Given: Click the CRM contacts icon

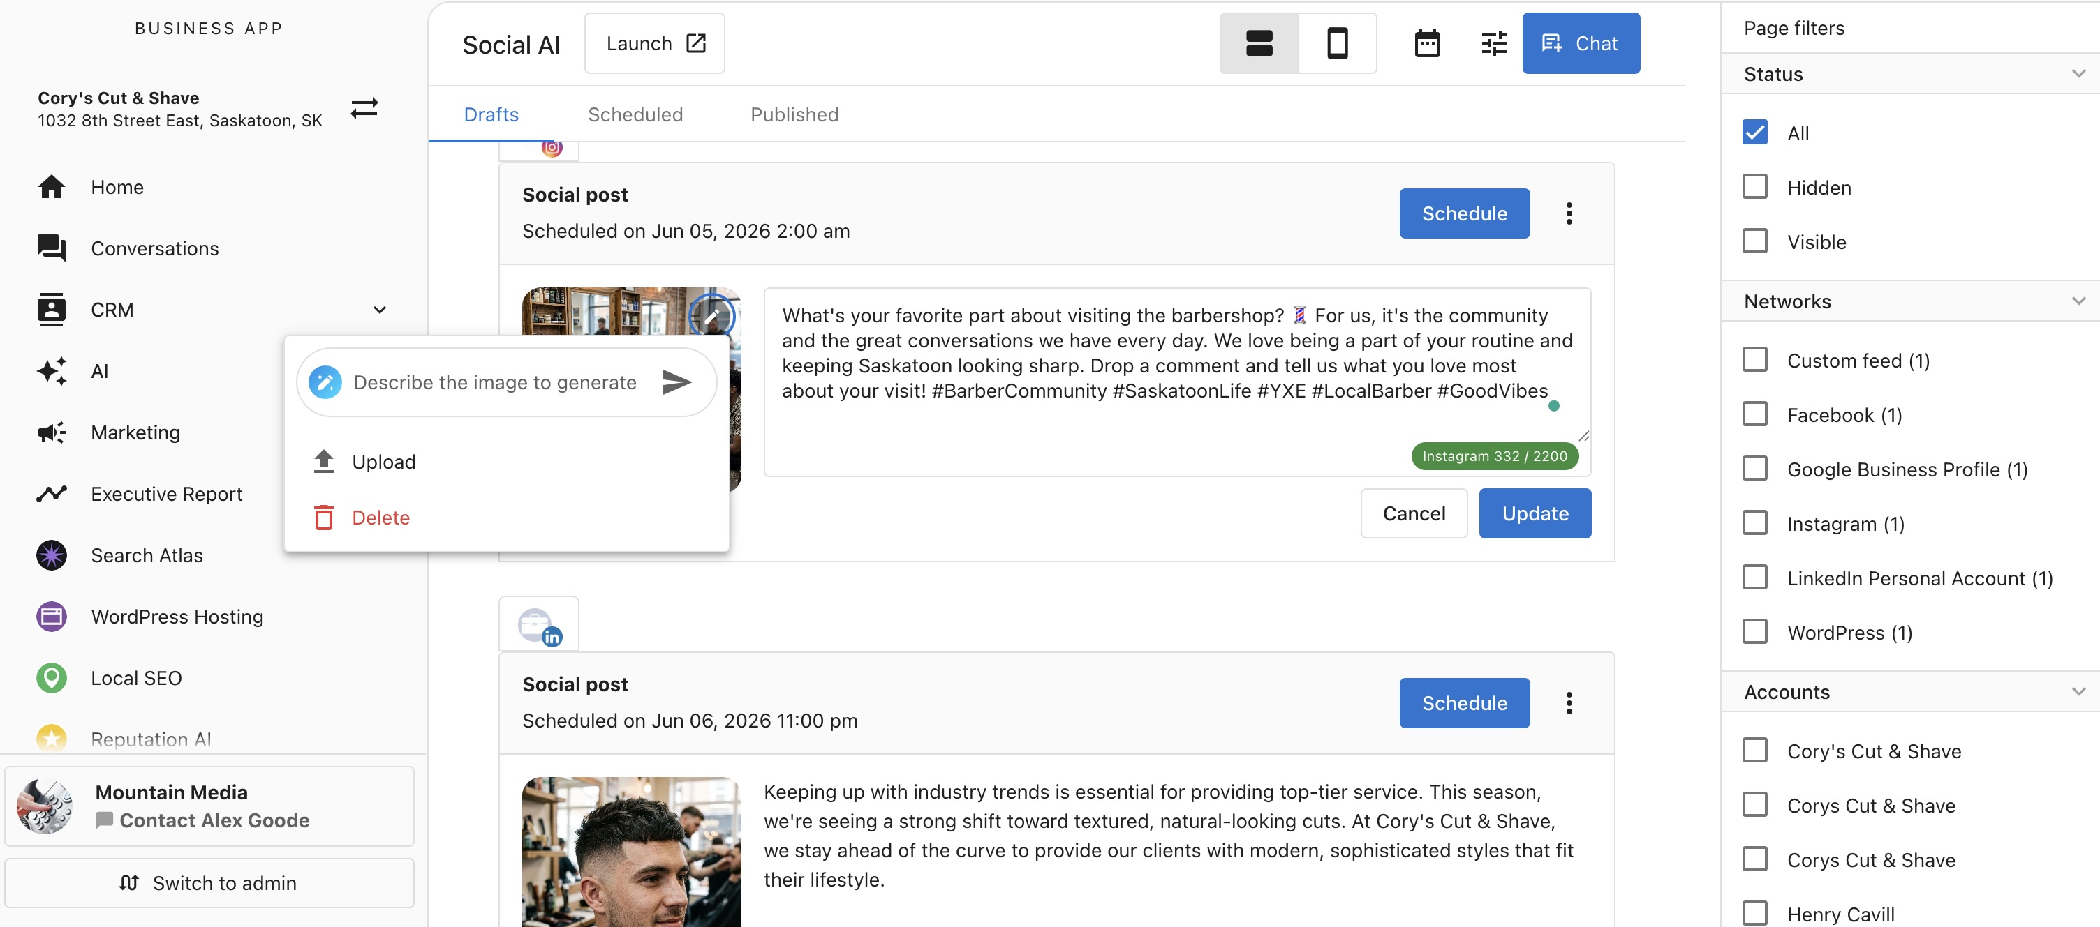Looking at the screenshot, I should point(52,310).
